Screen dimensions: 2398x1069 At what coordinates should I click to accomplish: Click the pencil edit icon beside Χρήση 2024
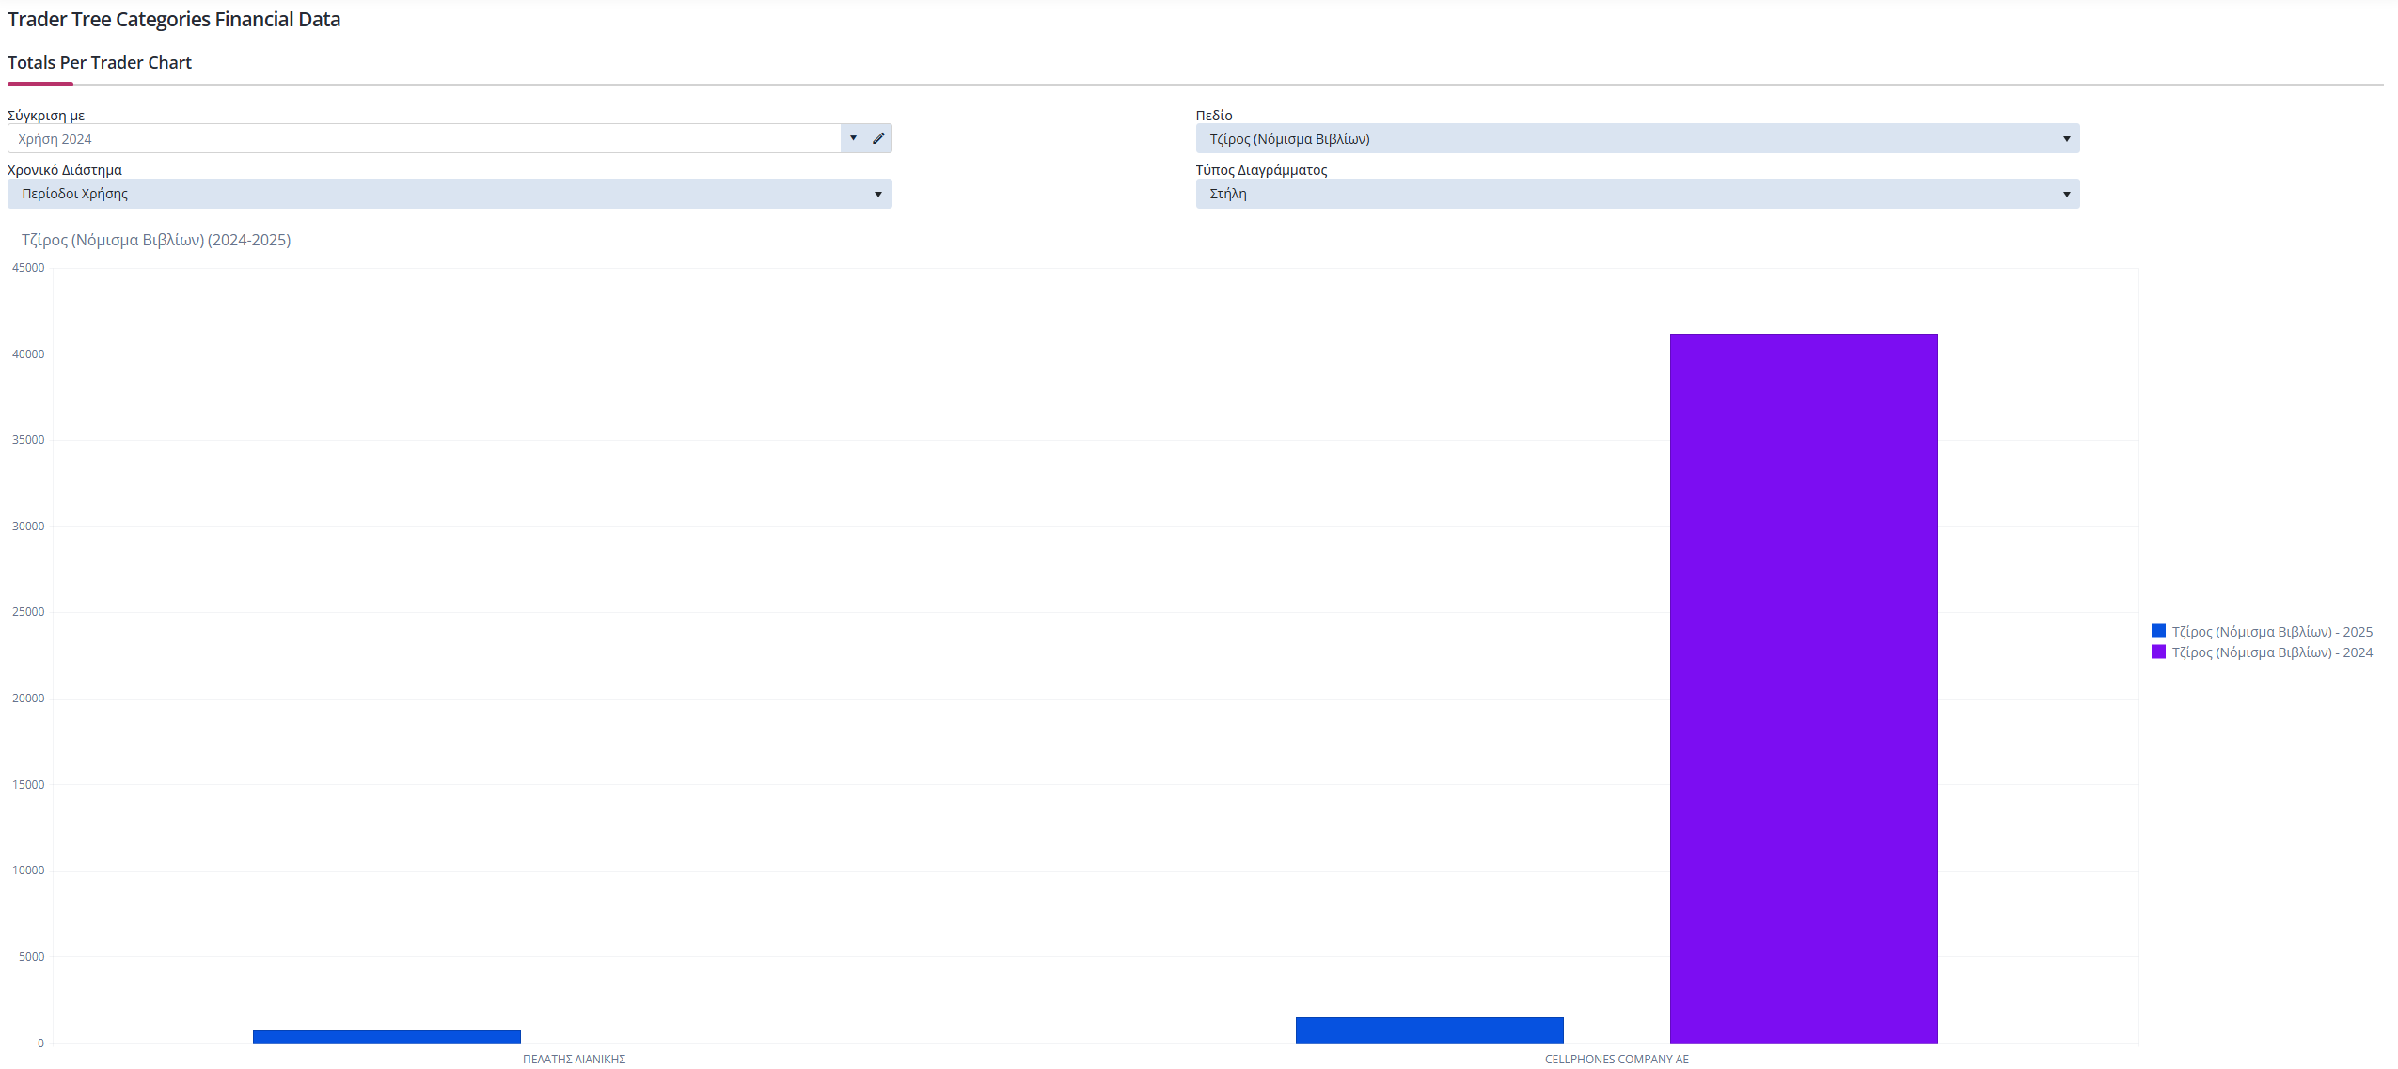pos(878,138)
